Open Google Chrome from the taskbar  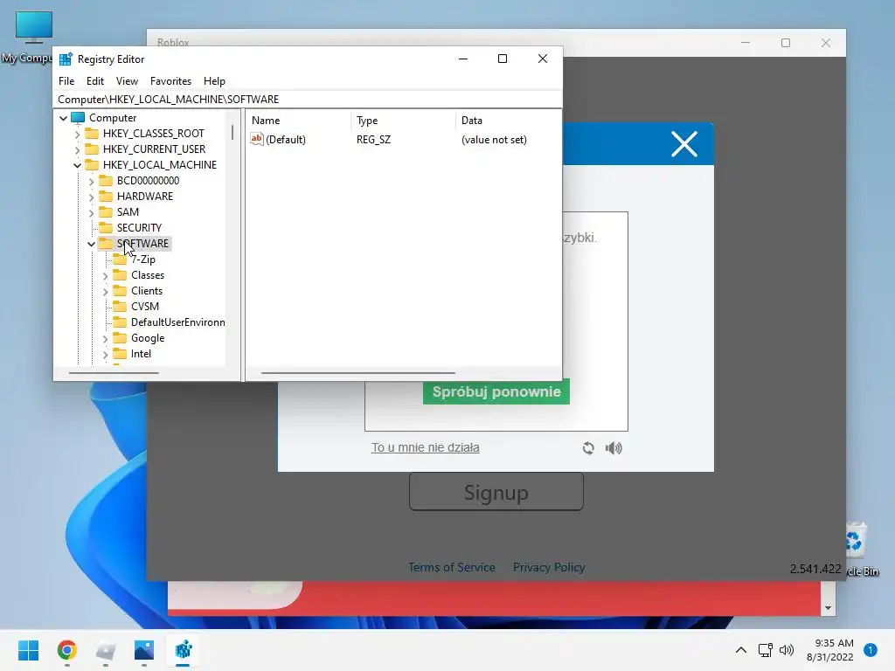click(66, 650)
